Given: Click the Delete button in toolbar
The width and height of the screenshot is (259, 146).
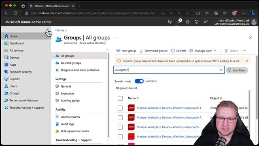Looking at the screenshot, I should pos(231,51).
